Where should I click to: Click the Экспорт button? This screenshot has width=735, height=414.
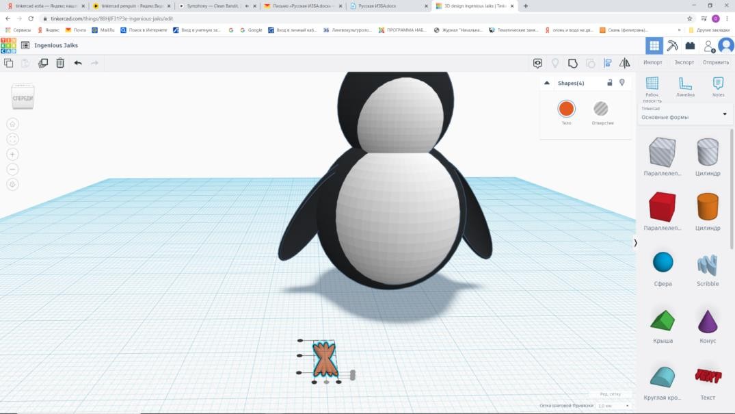(x=684, y=62)
